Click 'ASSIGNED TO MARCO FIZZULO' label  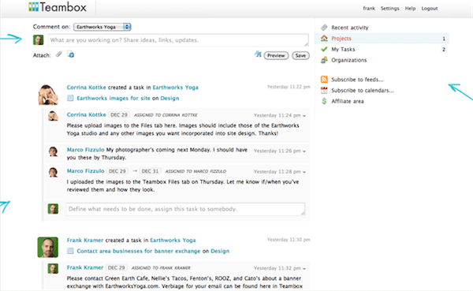(196, 171)
